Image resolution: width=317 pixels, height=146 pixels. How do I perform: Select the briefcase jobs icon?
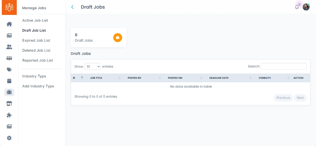point(9,92)
